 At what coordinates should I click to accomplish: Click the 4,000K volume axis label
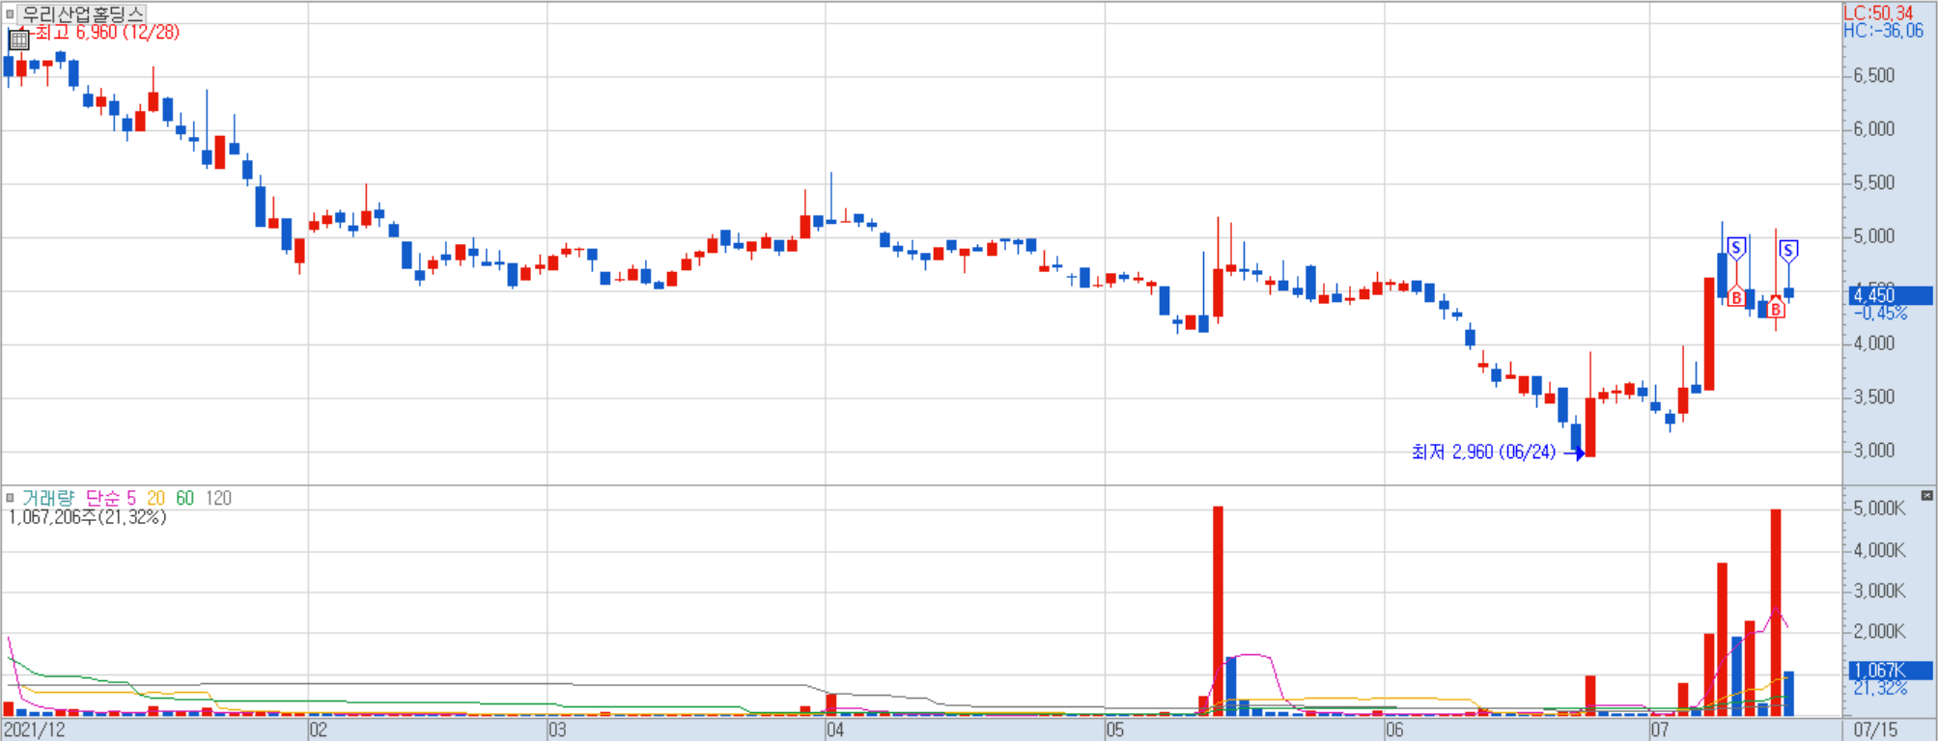tap(1879, 550)
